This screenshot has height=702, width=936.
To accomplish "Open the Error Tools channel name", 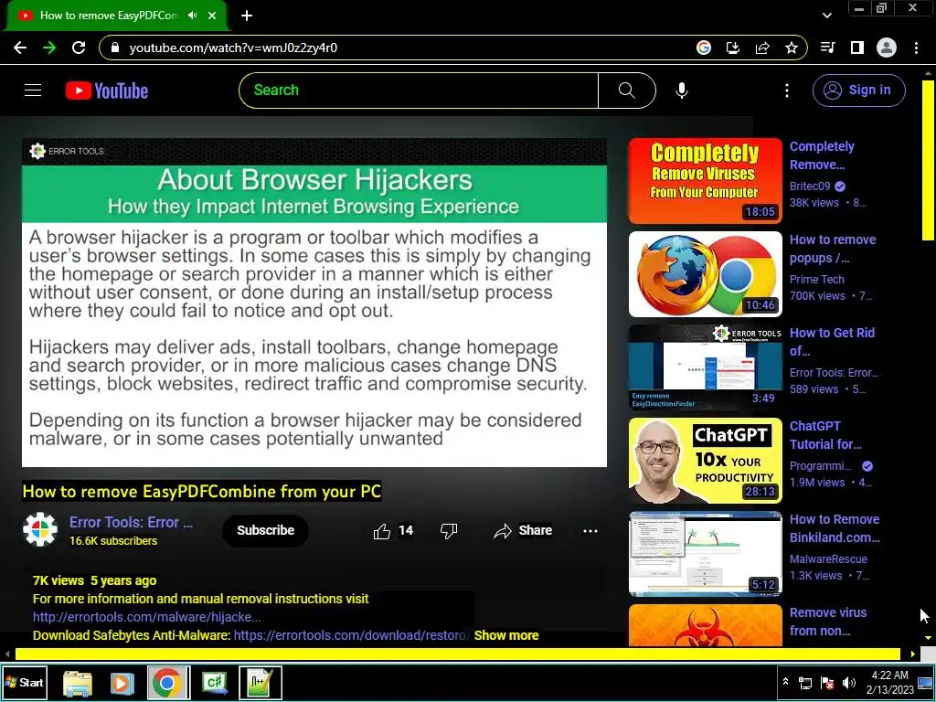I will (x=131, y=522).
